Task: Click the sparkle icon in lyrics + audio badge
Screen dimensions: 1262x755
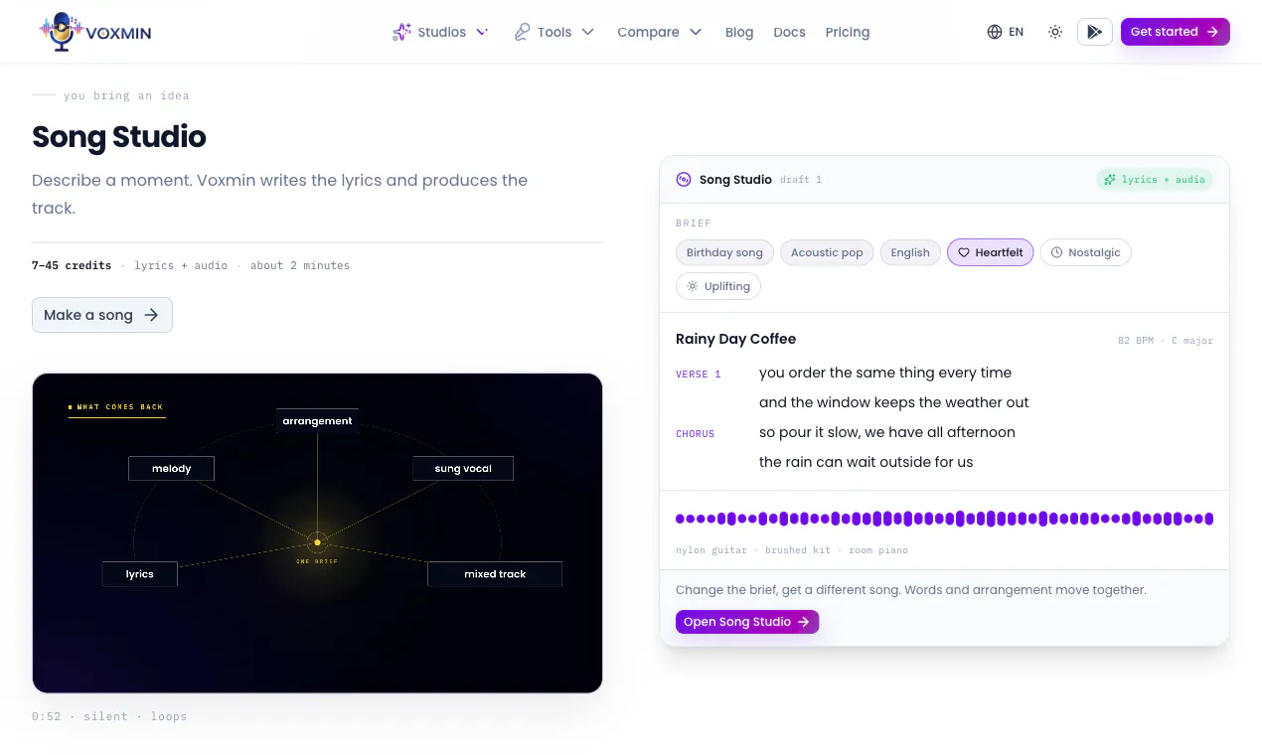Action: [x=1110, y=180]
